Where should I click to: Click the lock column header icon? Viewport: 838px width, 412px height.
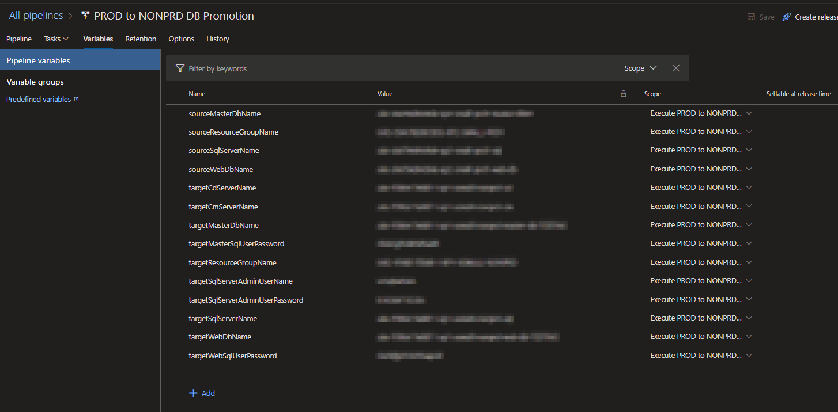(x=623, y=93)
